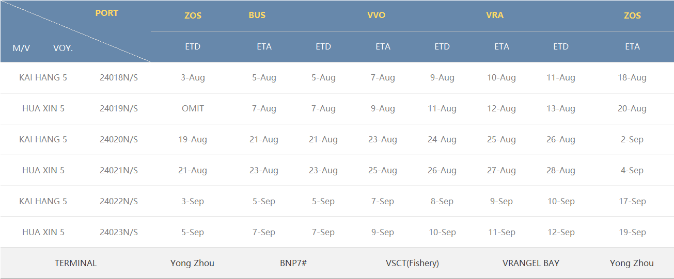Click voyage 24021N/S cell
The image size is (674, 279).
tap(119, 171)
